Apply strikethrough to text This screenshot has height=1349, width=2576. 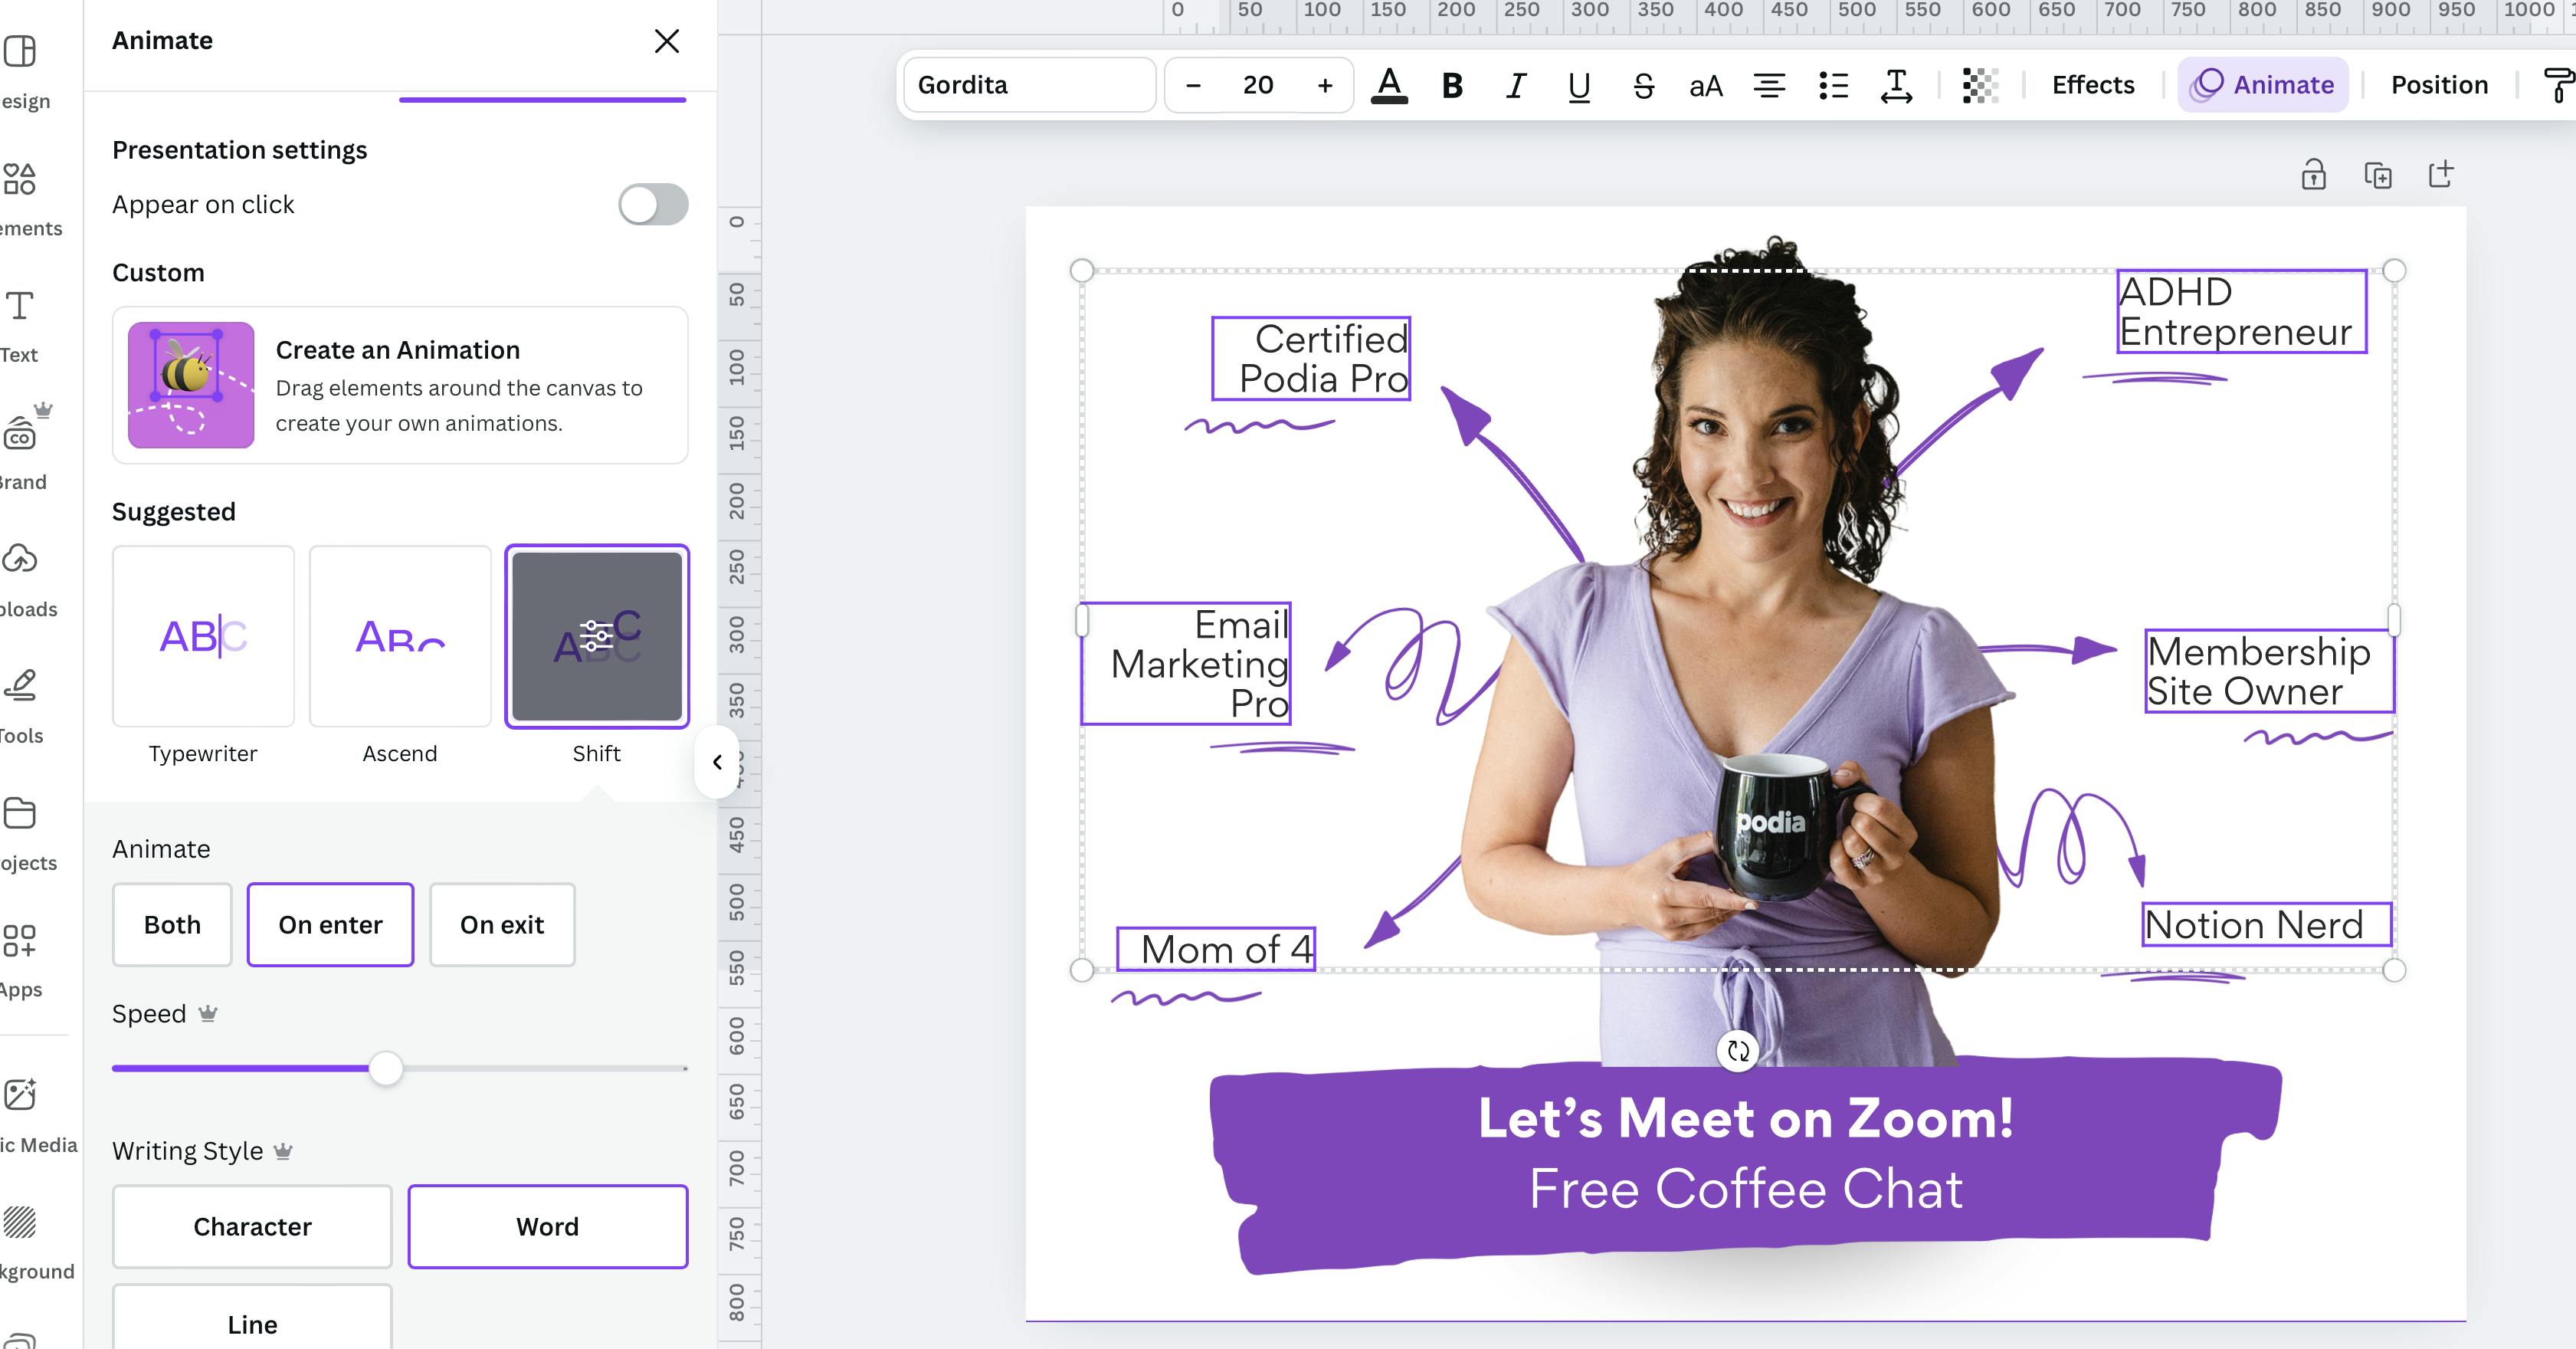click(1643, 86)
